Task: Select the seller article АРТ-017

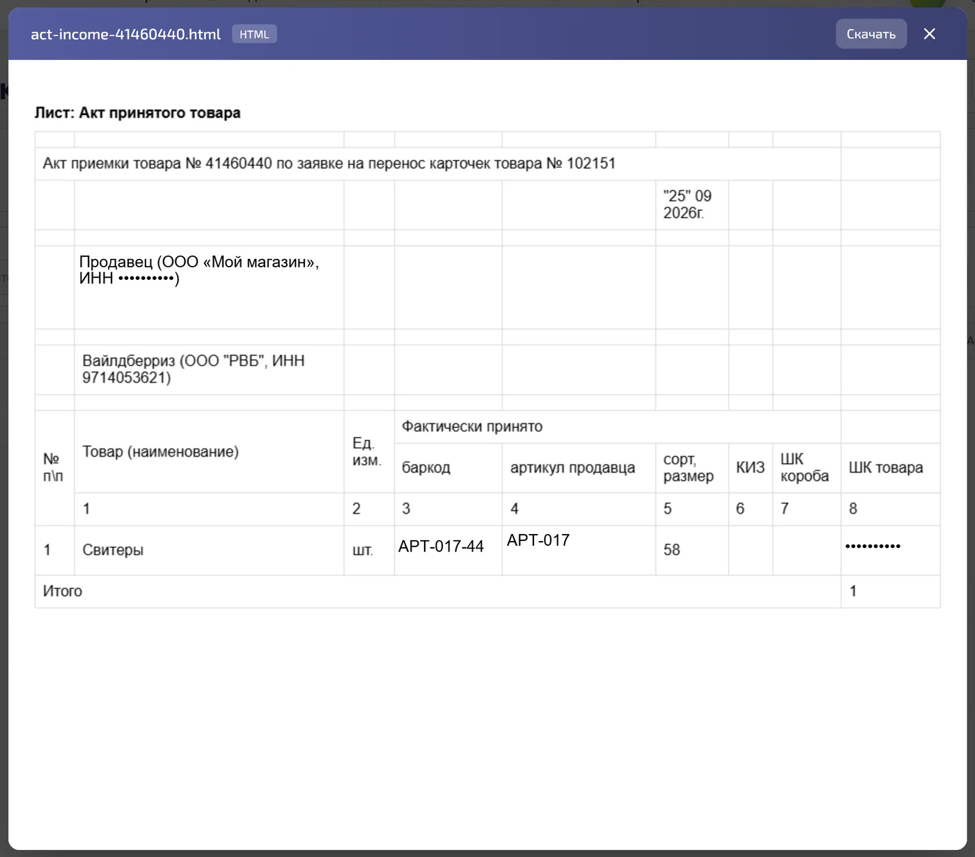Action: [x=538, y=540]
